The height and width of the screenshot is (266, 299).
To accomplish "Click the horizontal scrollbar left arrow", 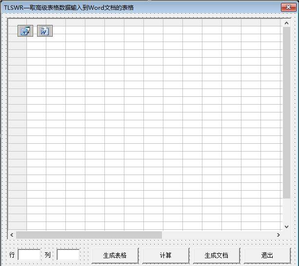I will click(x=13, y=235).
